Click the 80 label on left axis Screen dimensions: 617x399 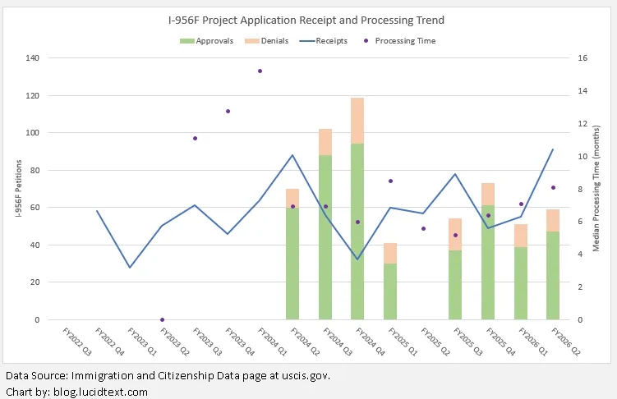pyautogui.click(x=35, y=170)
